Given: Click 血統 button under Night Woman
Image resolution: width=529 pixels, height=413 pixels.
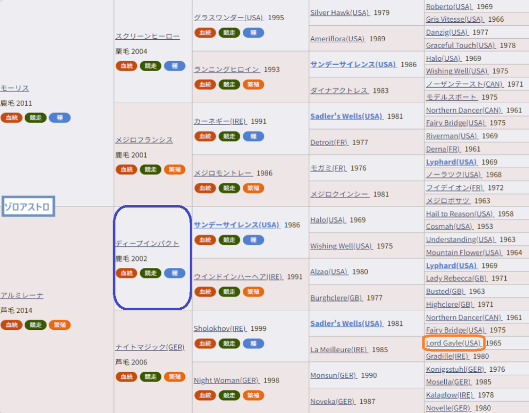Looking at the screenshot, I should tap(205, 395).
